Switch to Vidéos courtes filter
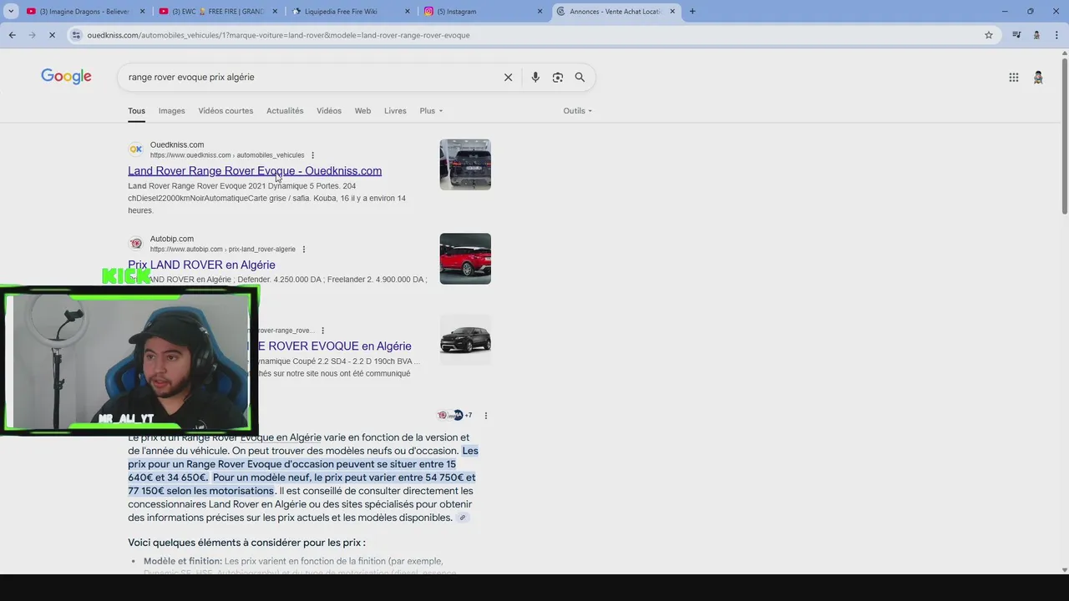The image size is (1069, 601). [225, 111]
